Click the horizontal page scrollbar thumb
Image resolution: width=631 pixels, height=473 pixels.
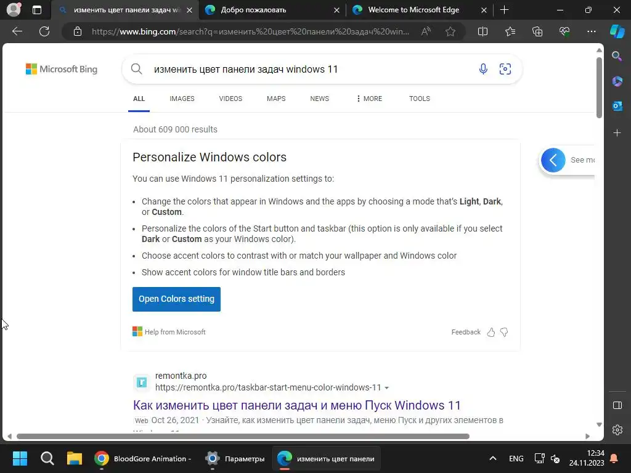(x=243, y=437)
